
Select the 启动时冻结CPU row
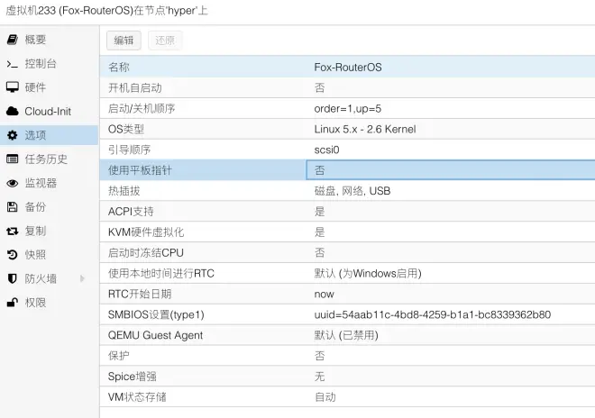347,252
